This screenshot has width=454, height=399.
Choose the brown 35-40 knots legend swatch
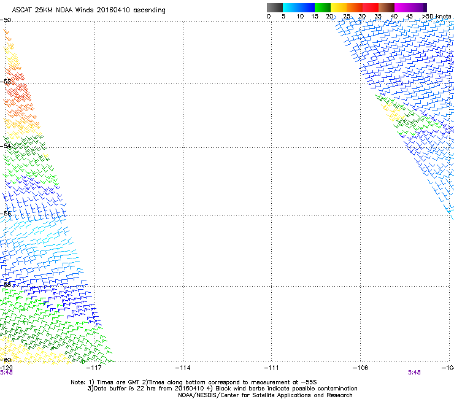tap(387, 7)
